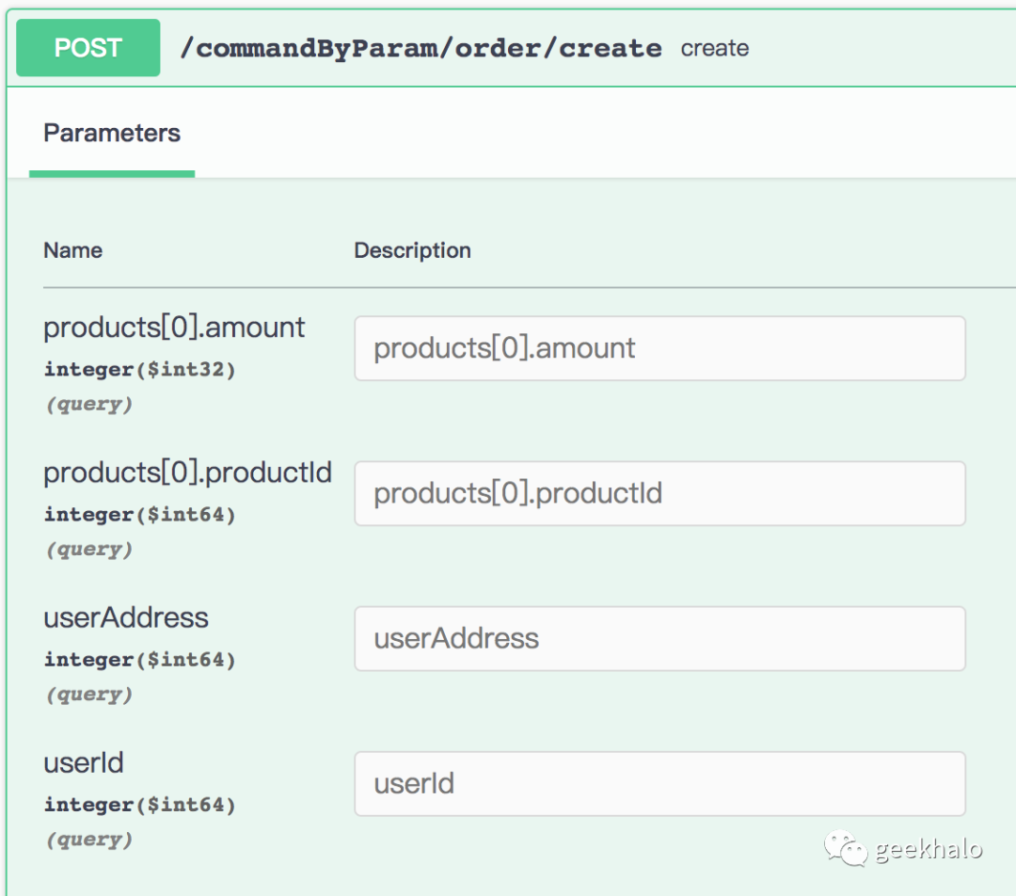The height and width of the screenshot is (896, 1016).
Task: Switch to the Parameters tab
Action: tap(112, 133)
